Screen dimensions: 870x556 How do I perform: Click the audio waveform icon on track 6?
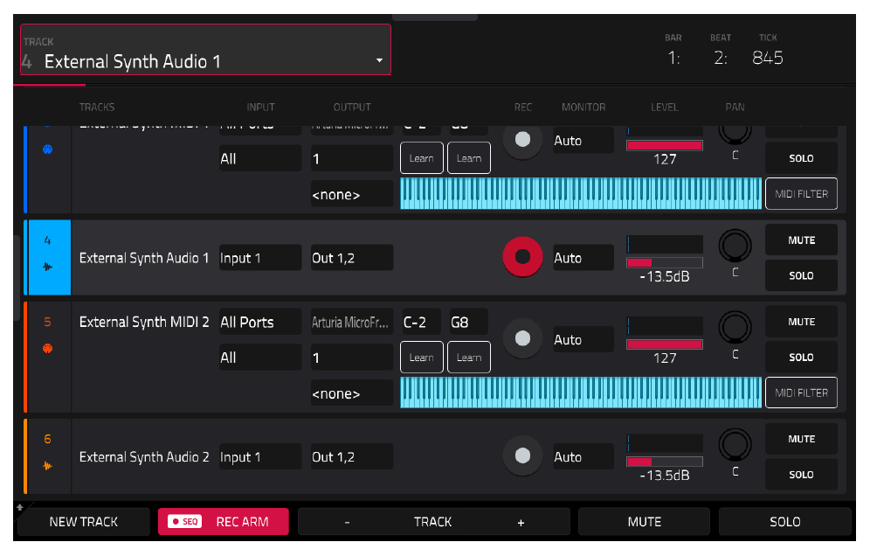[48, 466]
